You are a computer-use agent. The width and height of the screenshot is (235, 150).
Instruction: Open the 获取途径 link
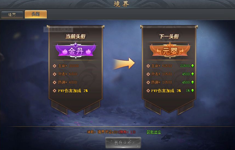pyautogui.click(x=154, y=132)
